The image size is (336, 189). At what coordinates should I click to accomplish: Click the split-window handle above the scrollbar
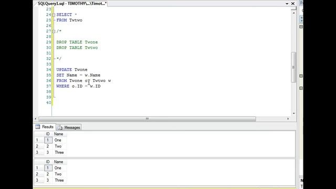[293, 8]
